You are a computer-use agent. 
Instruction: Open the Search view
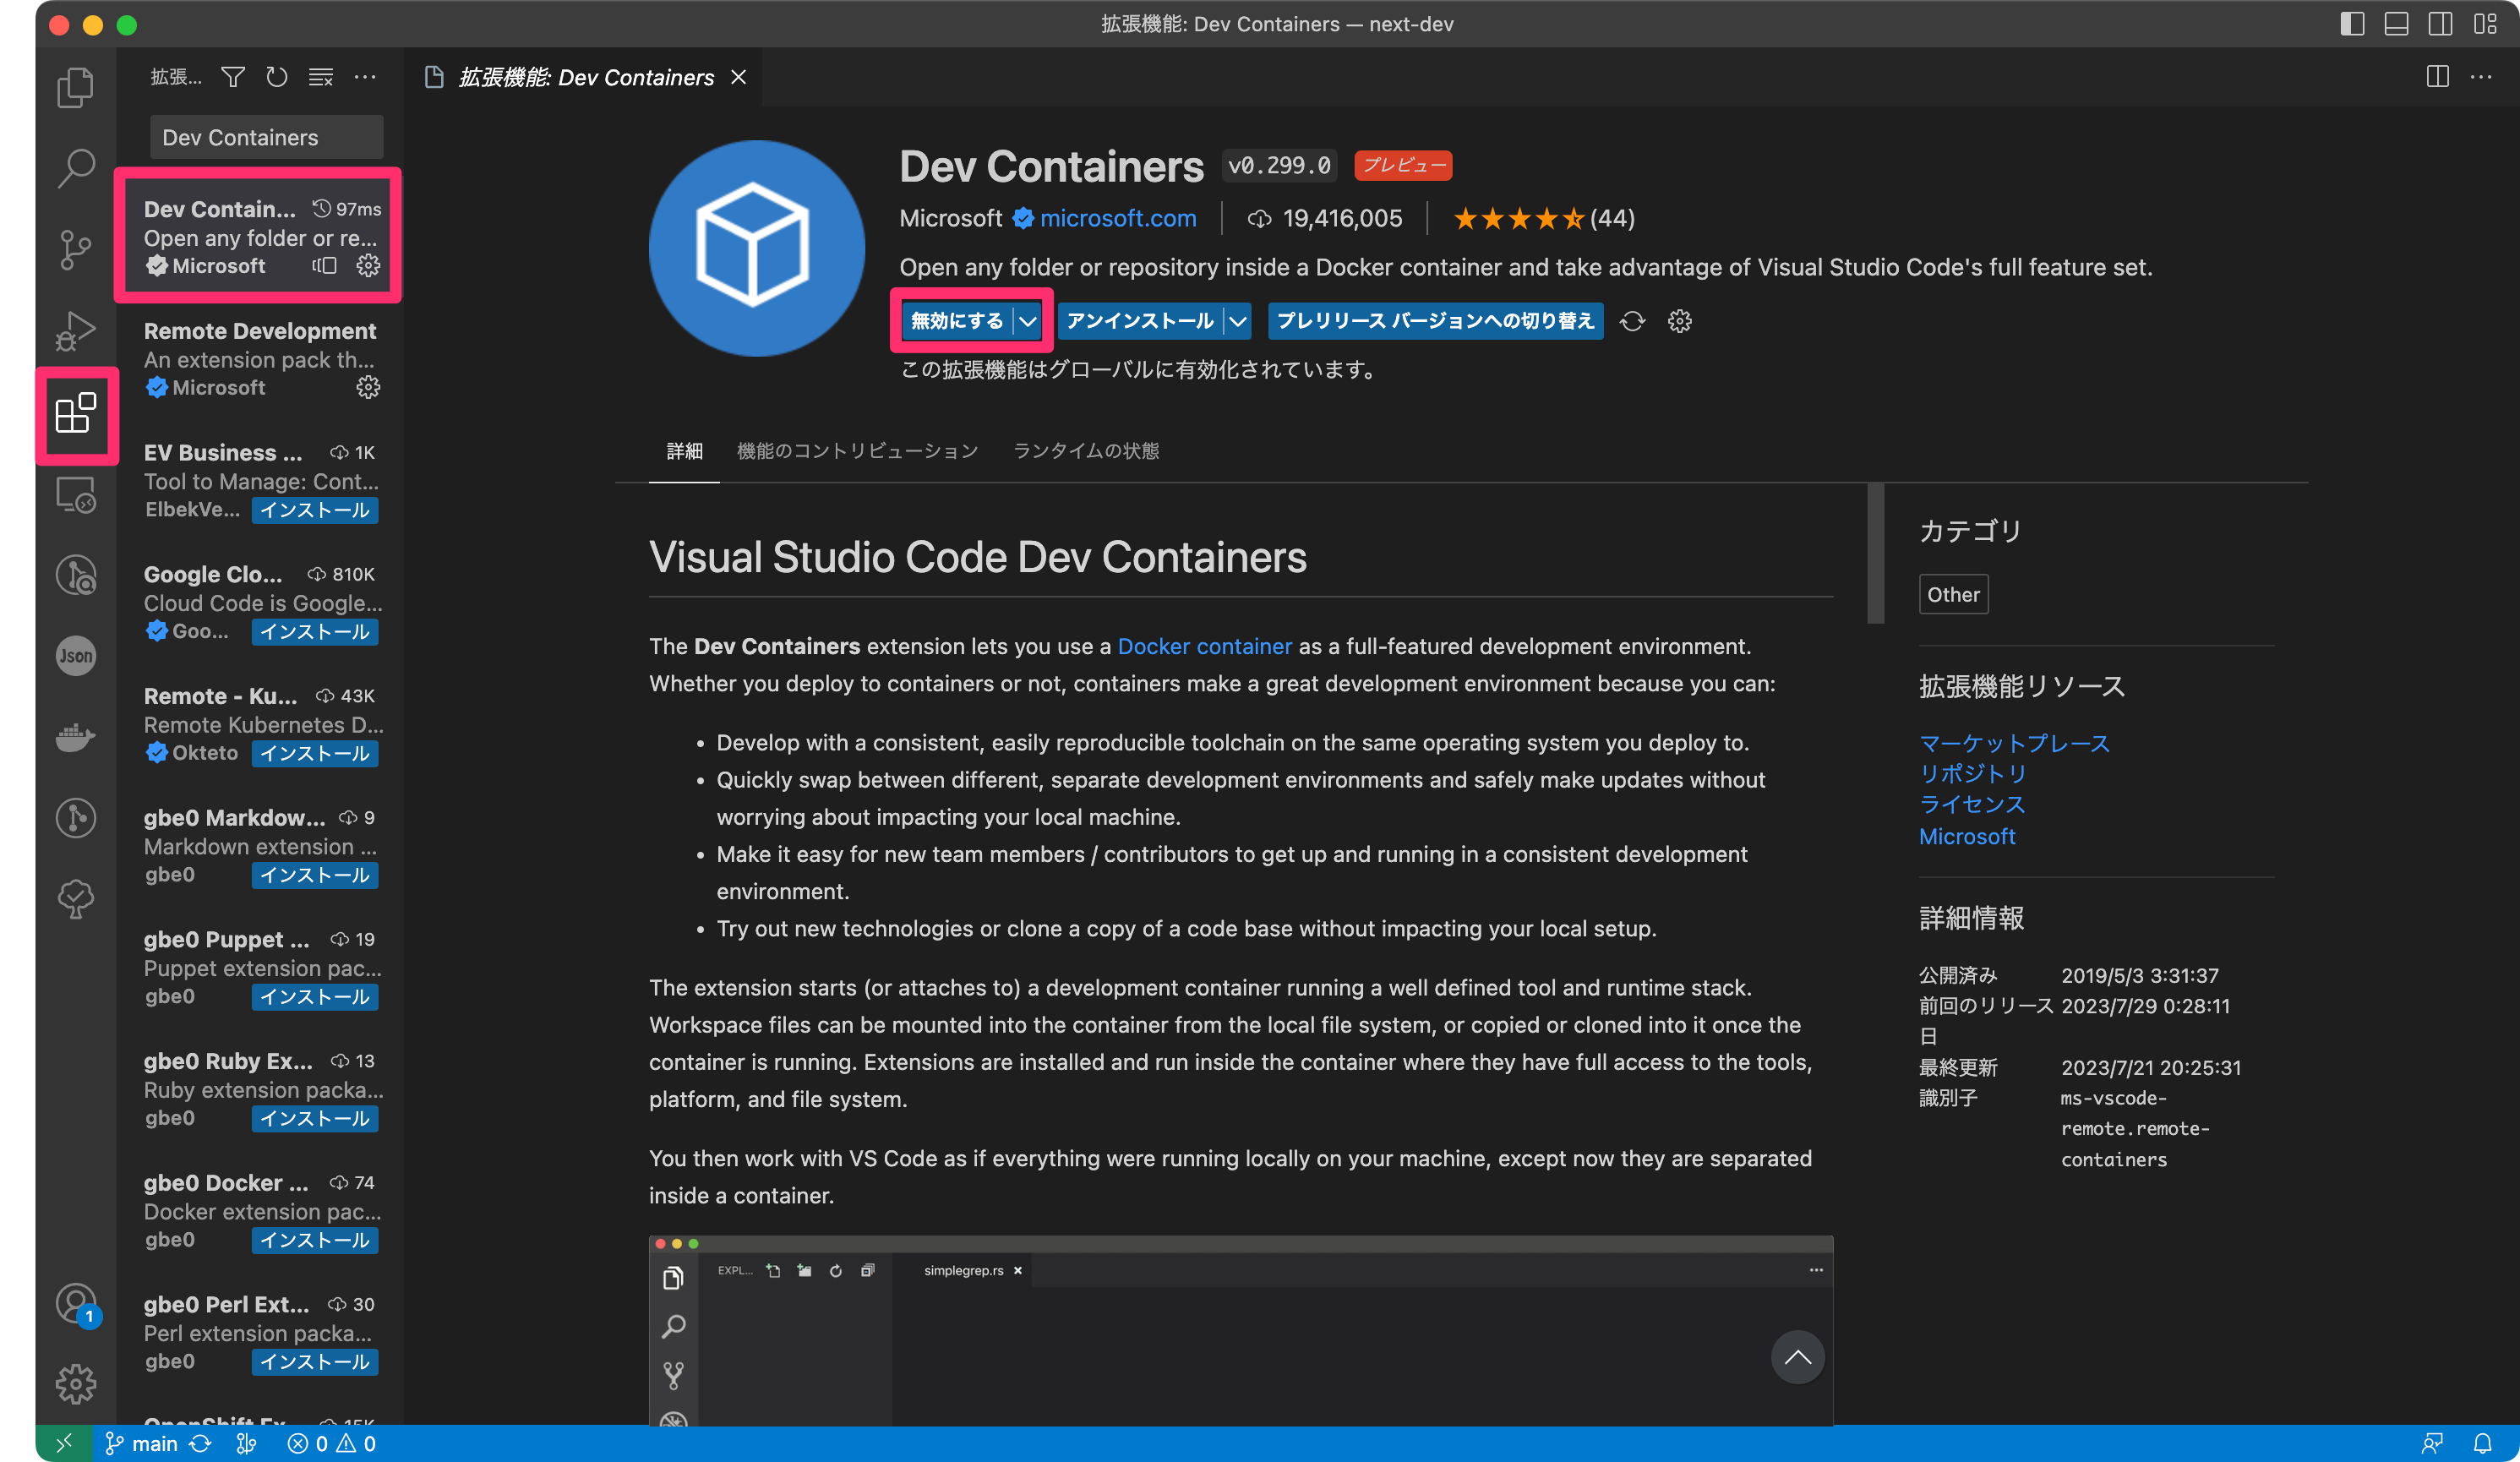(x=75, y=168)
